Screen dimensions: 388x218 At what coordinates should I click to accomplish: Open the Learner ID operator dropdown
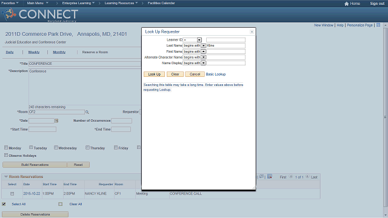coord(199,40)
